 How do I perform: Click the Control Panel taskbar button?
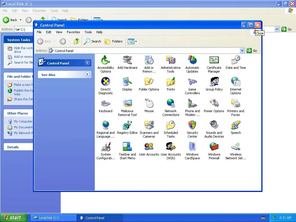coord(100,218)
